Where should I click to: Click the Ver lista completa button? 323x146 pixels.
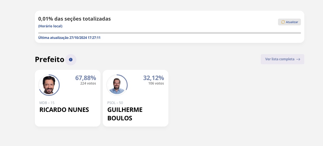coord(282,59)
